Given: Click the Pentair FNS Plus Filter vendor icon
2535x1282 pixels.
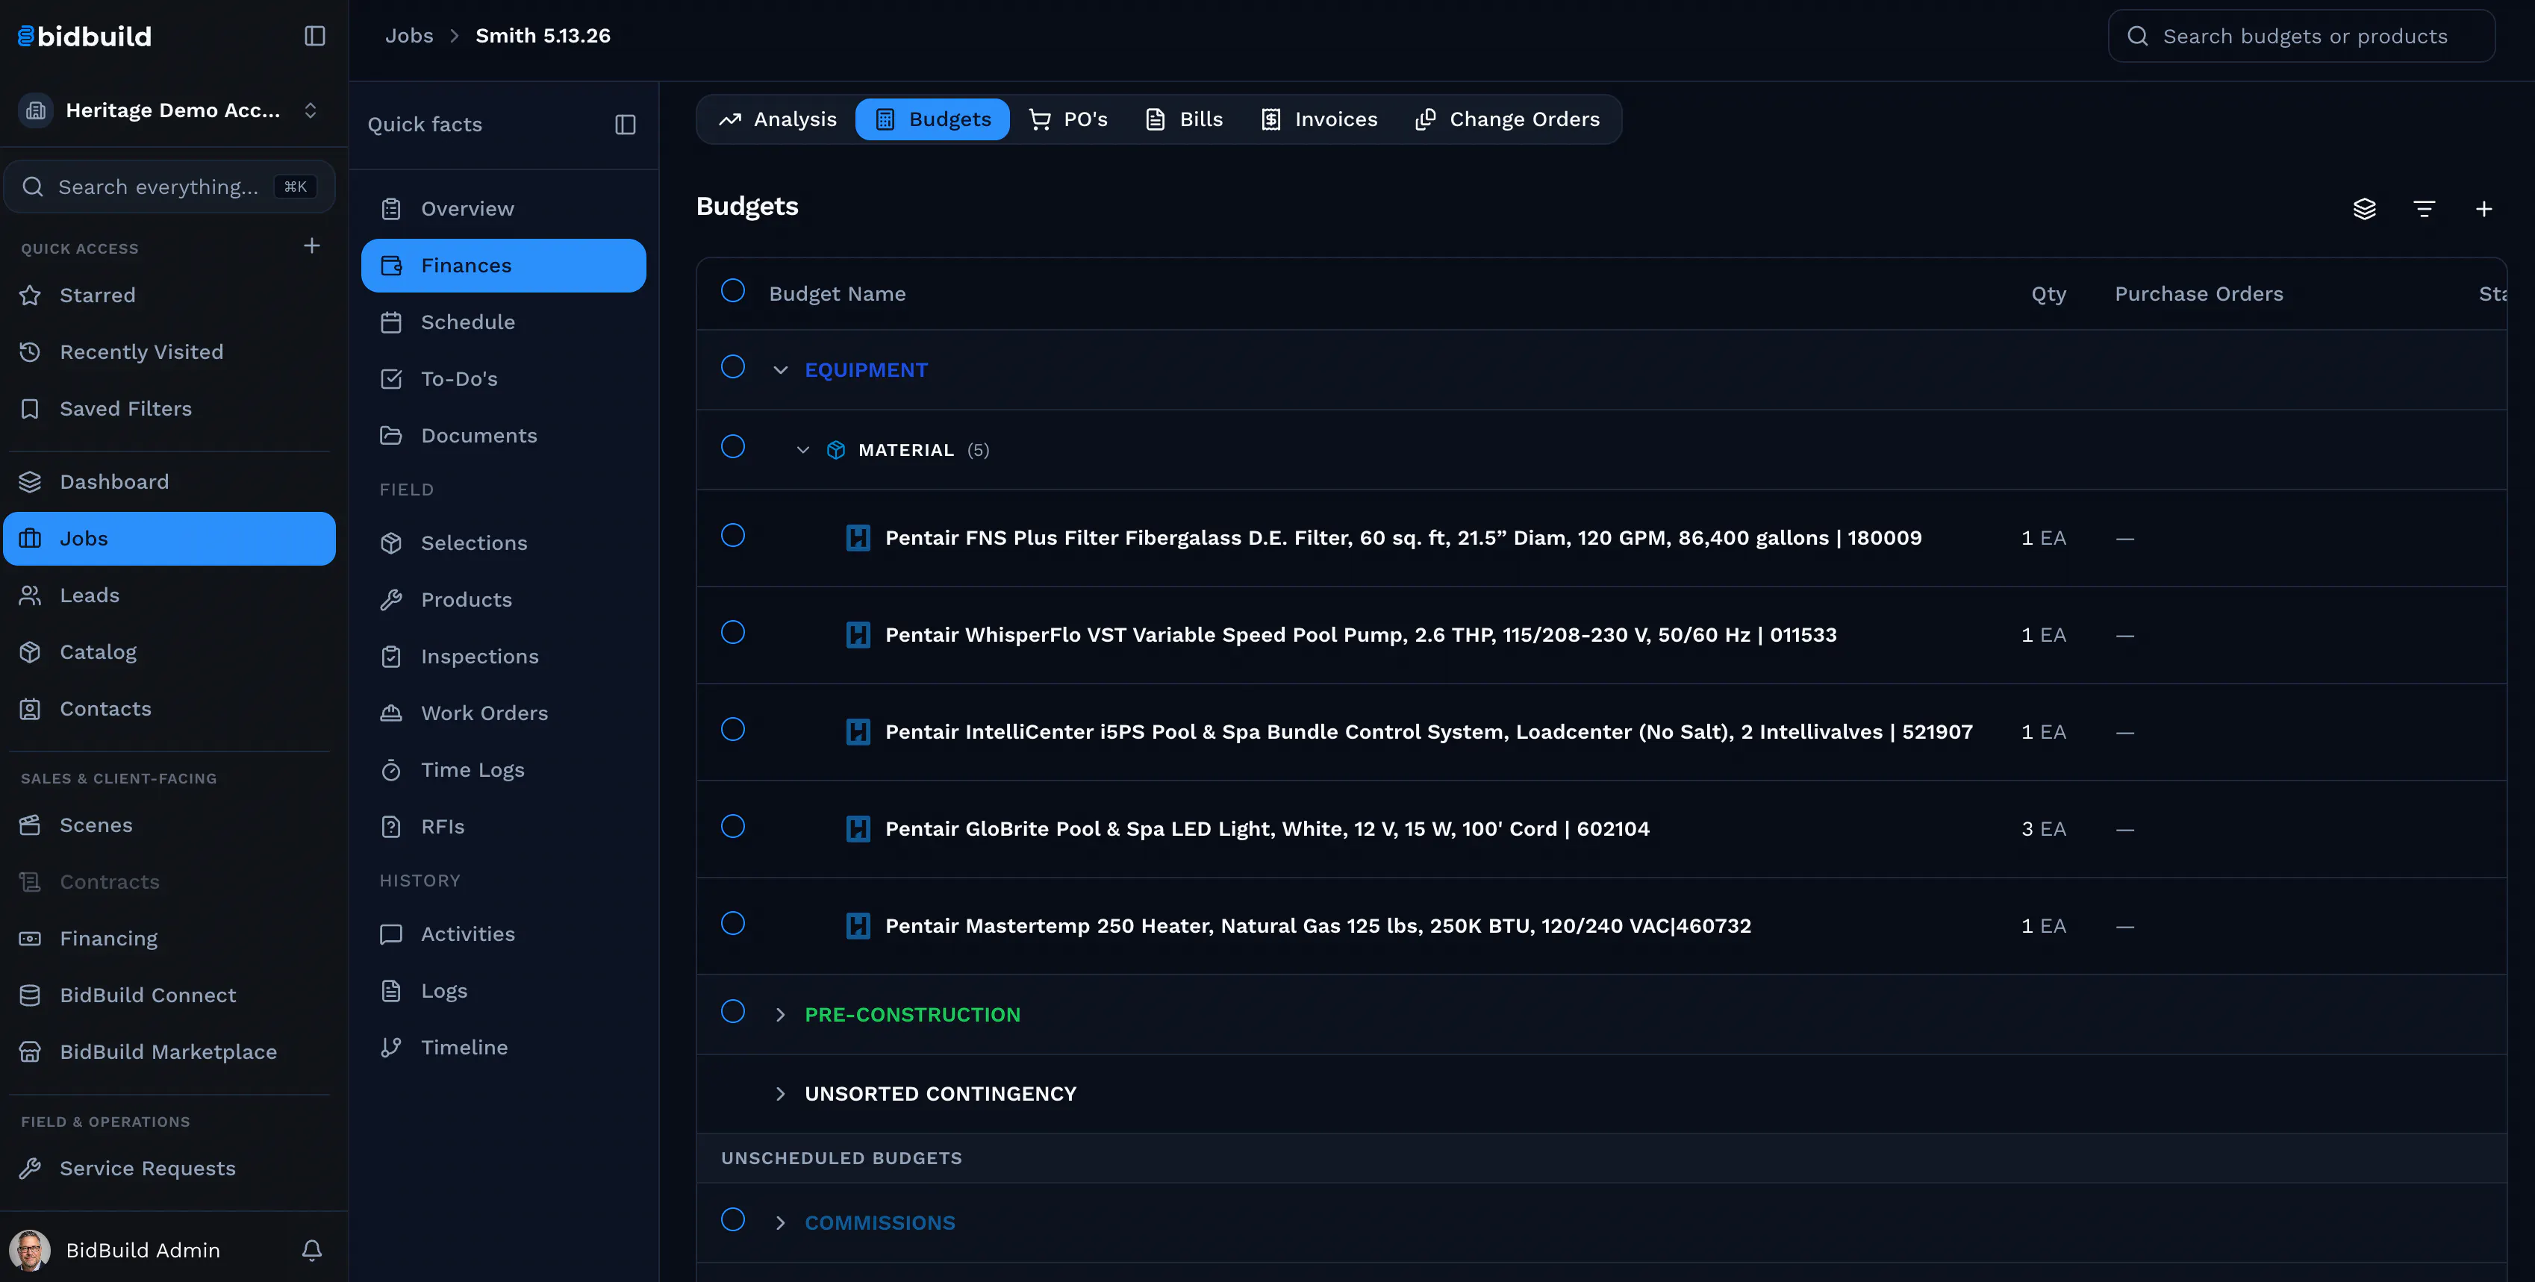Looking at the screenshot, I should 858,538.
